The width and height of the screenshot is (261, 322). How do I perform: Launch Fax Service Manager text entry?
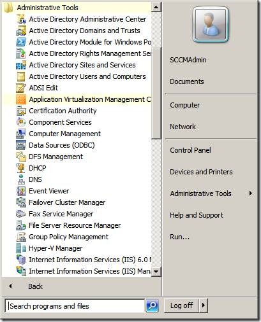(x=61, y=214)
